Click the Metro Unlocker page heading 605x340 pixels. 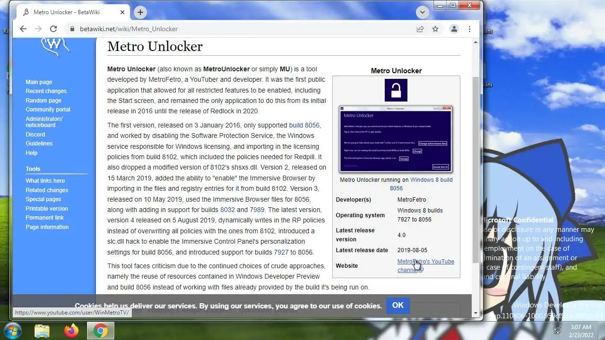[155, 46]
